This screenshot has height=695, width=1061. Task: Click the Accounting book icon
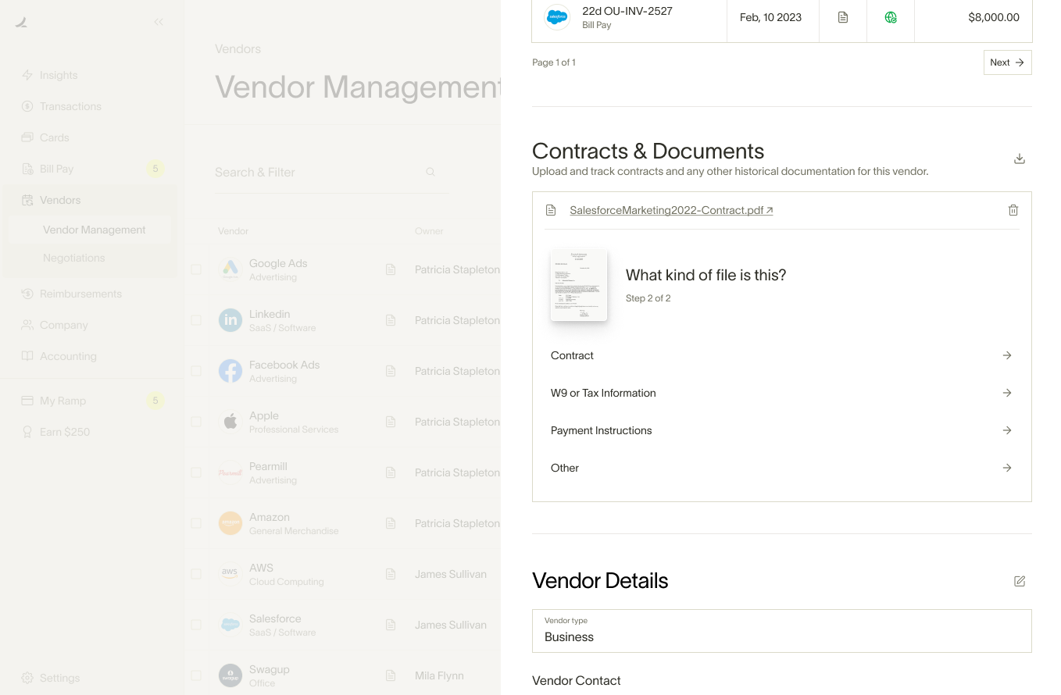tap(27, 356)
